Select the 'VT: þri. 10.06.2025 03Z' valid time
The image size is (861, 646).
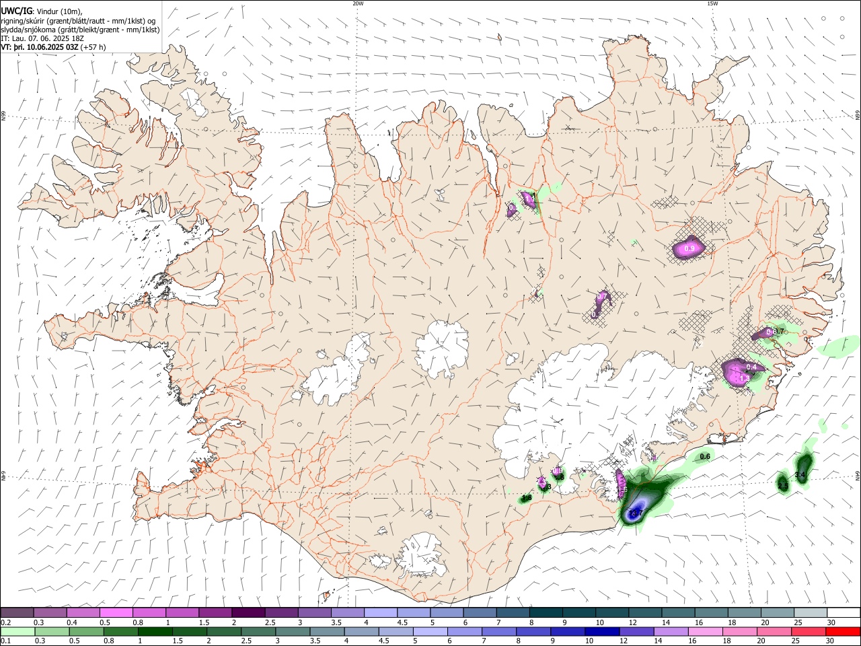click(40, 47)
